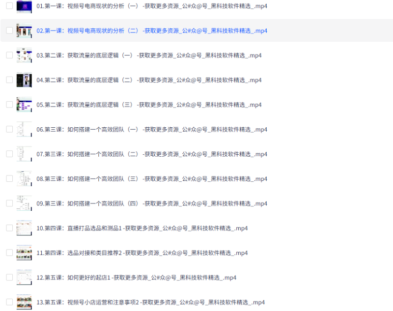Mark the checkbox of 09.第三课 file

click(9, 203)
